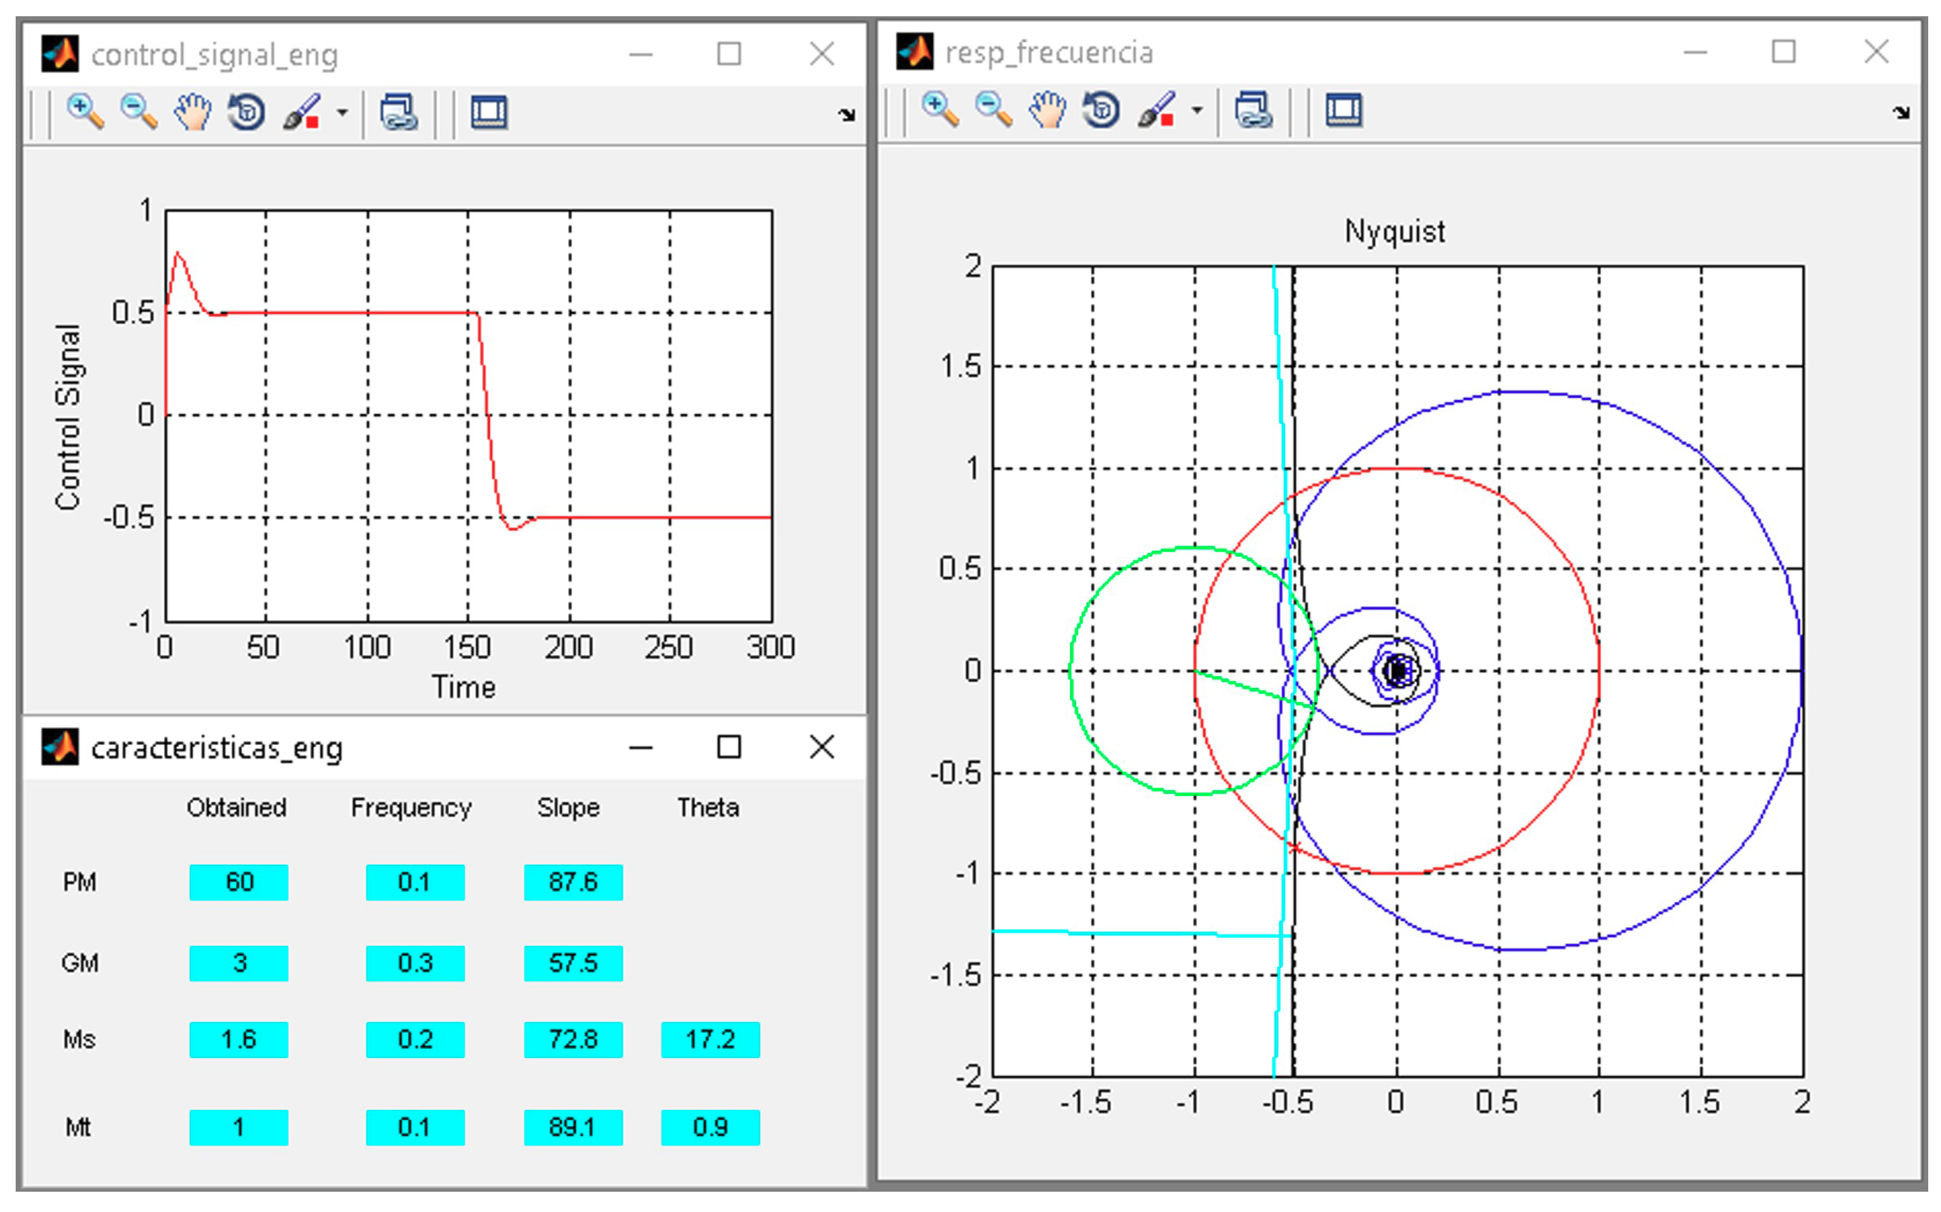This screenshot has height=1212, width=1941.
Task: Select pan hand tool in control_signal_eng window
Action: coord(193,111)
